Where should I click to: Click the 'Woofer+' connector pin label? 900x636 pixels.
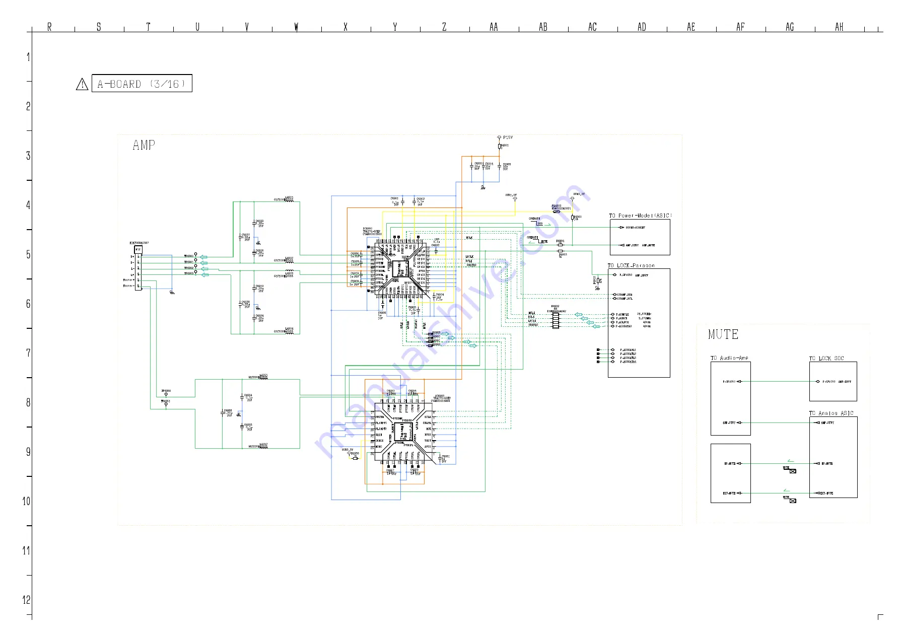[x=128, y=280]
